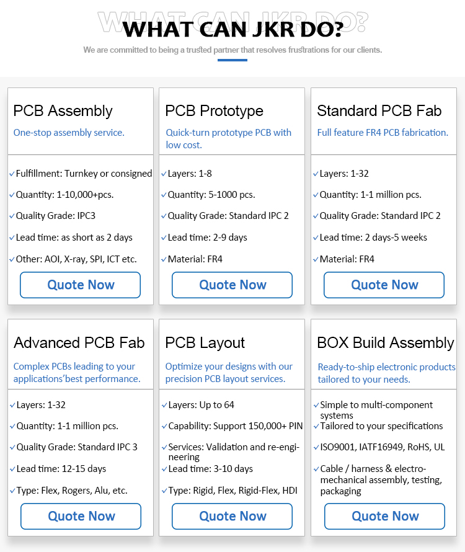Open the Standard PCB Fab heading
Screen dimensions: 465x552
pos(379,111)
